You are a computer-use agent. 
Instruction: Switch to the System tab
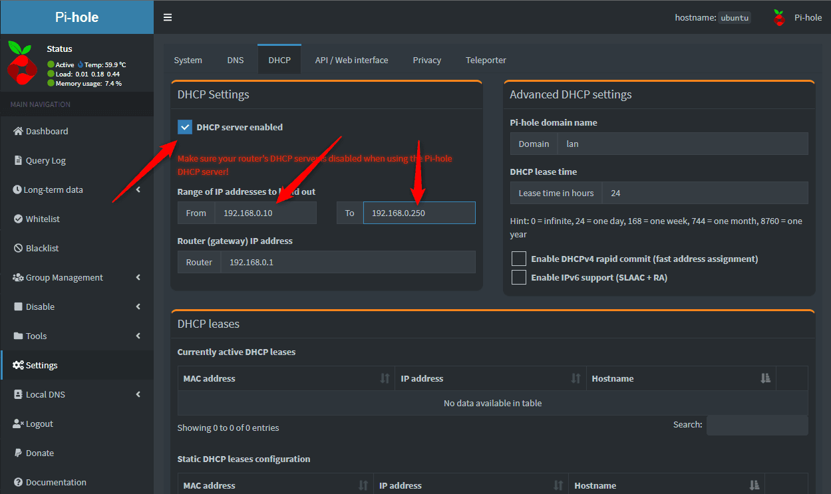(x=188, y=60)
